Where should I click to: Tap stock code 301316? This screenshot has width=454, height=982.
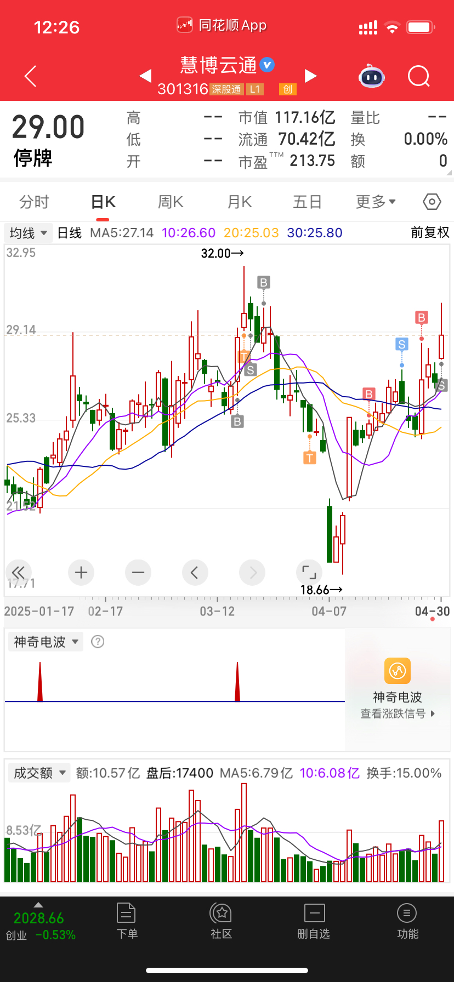[x=183, y=89]
